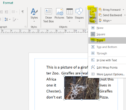Viewport: 126px width, 110px height.
Task: Toggle the show paragraph marks icon
Action: tap(23, 12)
